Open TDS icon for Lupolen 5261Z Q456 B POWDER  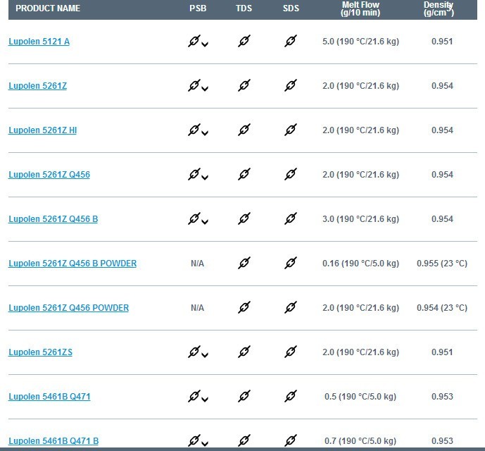(244, 263)
